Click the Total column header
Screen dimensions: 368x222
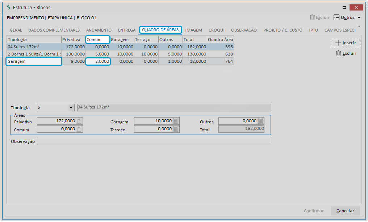click(195, 40)
